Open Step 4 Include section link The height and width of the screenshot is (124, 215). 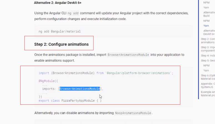coord(208,56)
